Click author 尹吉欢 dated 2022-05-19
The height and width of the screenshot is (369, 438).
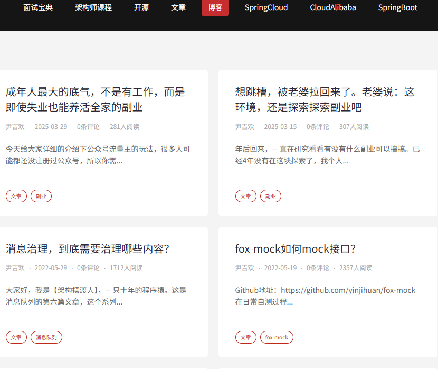(245, 267)
